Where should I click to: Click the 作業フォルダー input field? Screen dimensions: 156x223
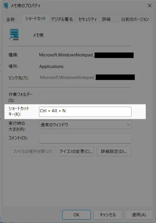tap(85, 97)
